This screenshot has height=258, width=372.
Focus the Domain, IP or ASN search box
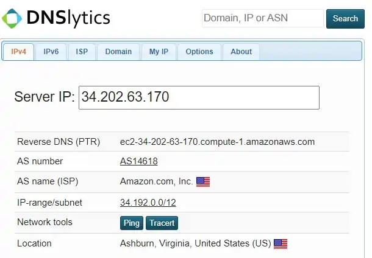click(262, 18)
